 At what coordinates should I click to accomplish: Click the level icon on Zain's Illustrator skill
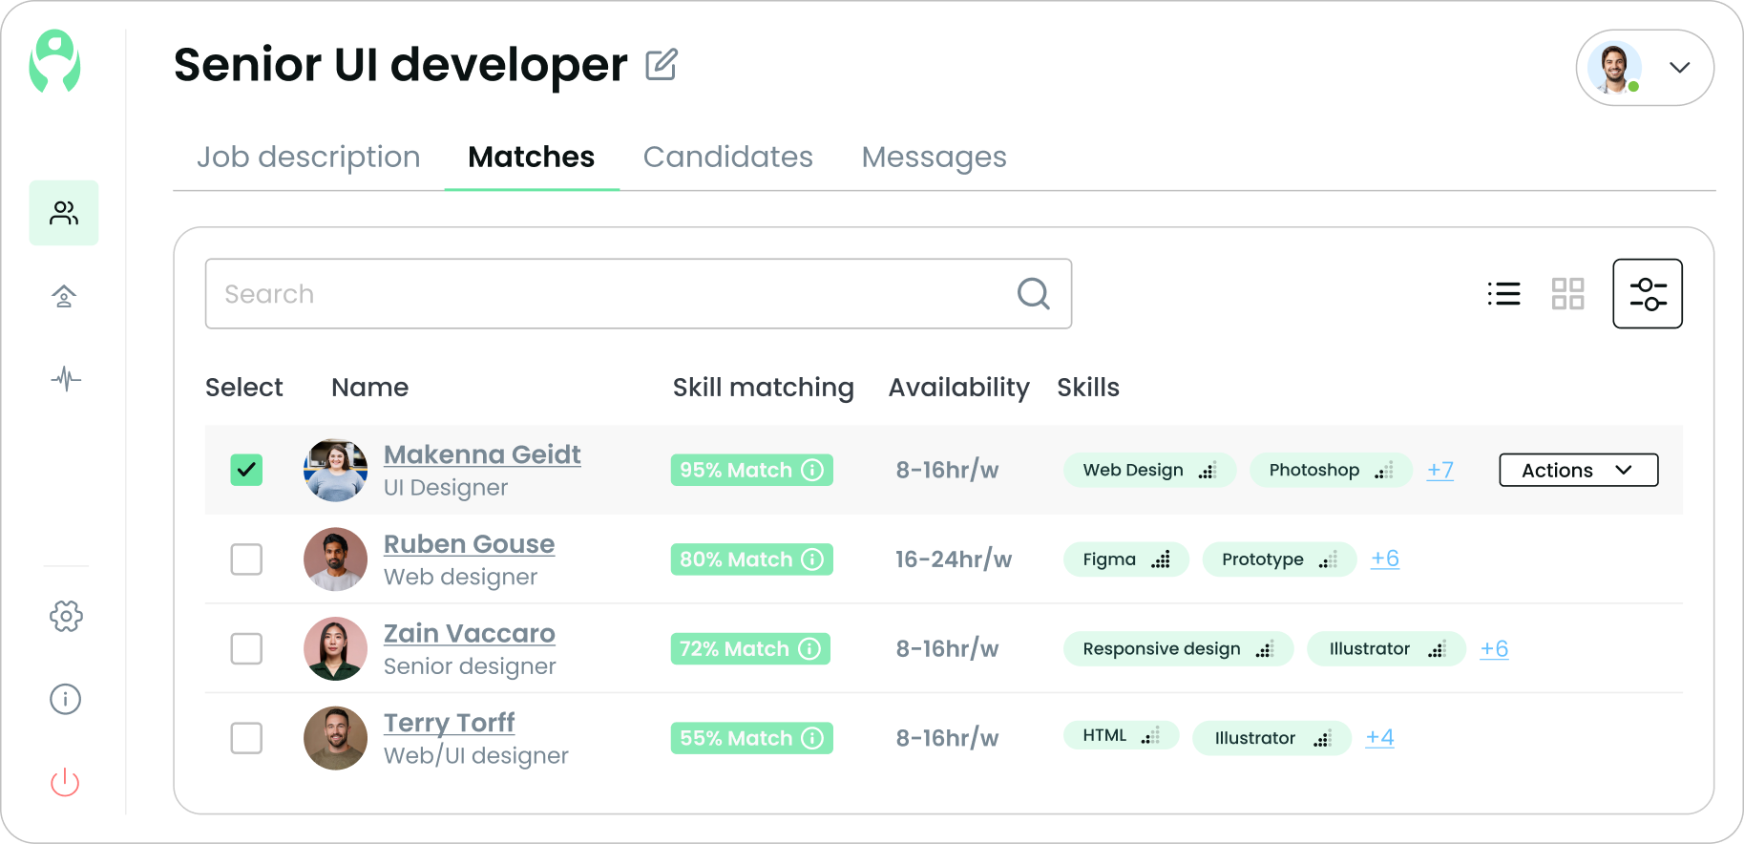1437,649
